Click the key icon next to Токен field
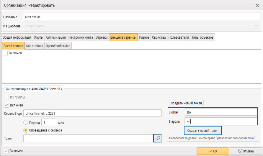 coord(158,138)
